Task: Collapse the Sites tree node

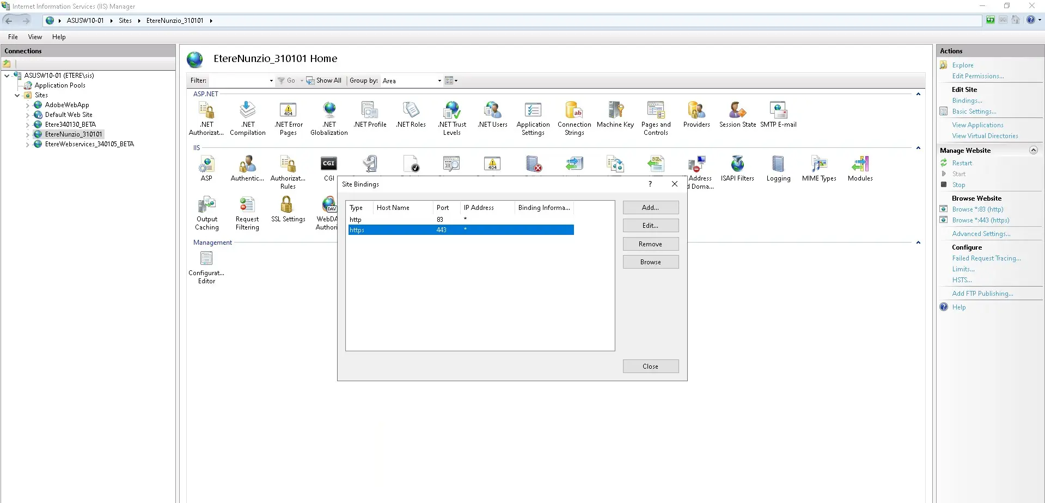Action: pyautogui.click(x=17, y=95)
